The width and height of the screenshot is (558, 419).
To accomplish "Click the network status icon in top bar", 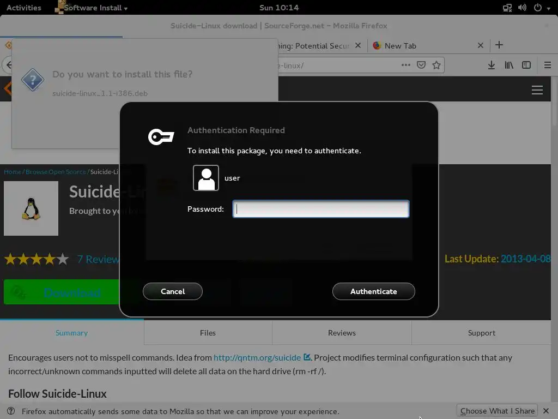I will (507, 8).
